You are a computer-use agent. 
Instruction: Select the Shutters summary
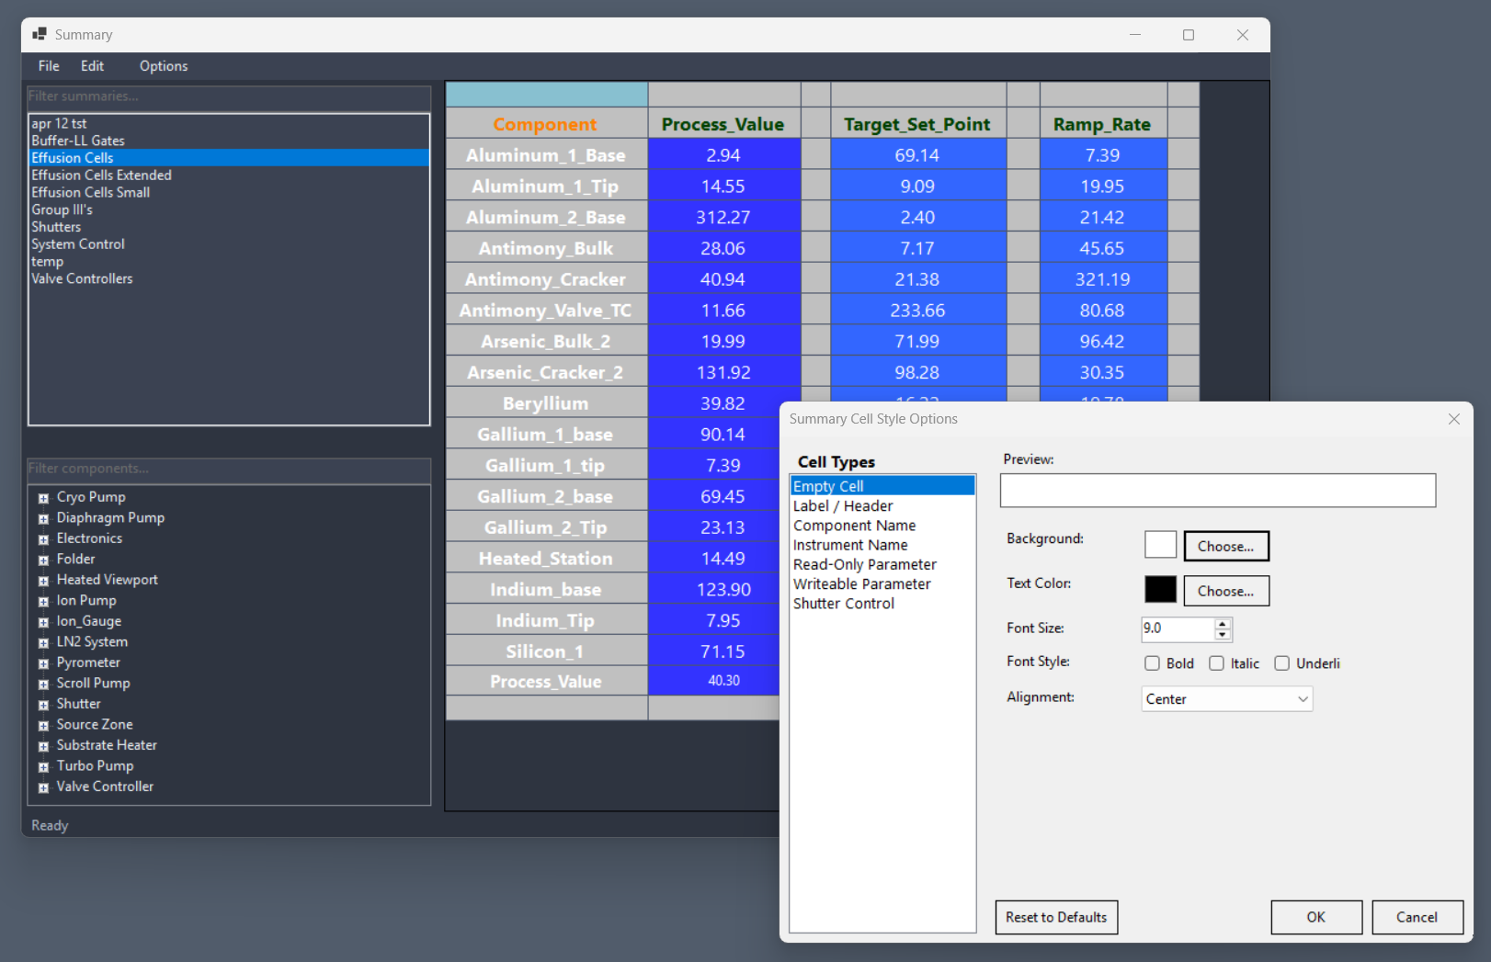229,227
